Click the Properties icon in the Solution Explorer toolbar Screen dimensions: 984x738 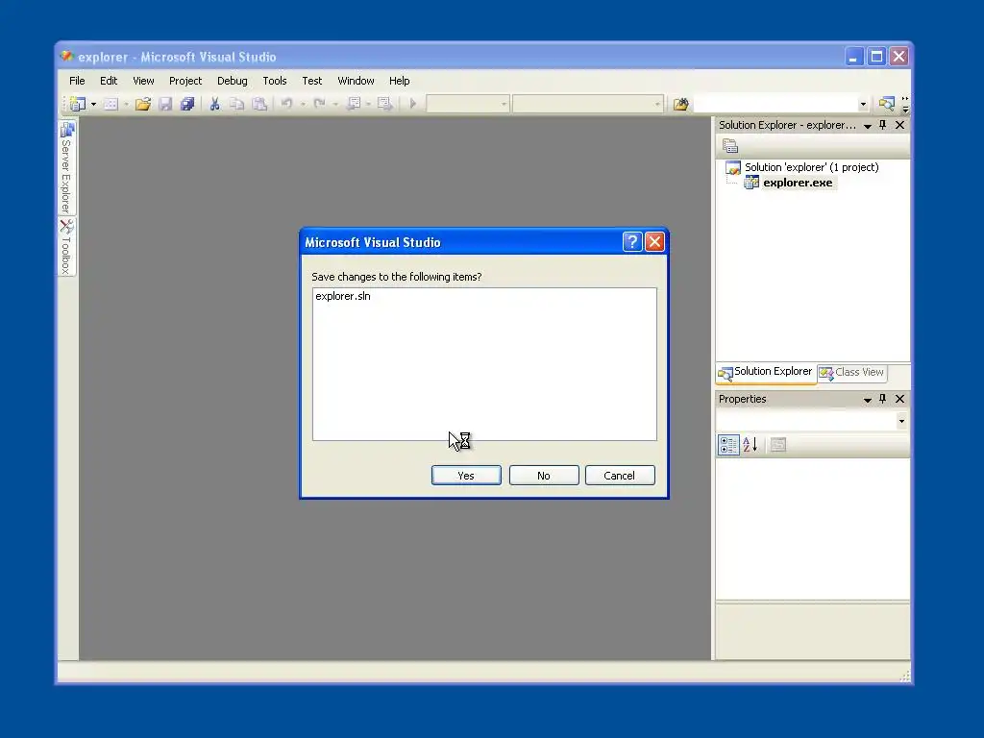pyautogui.click(x=730, y=146)
